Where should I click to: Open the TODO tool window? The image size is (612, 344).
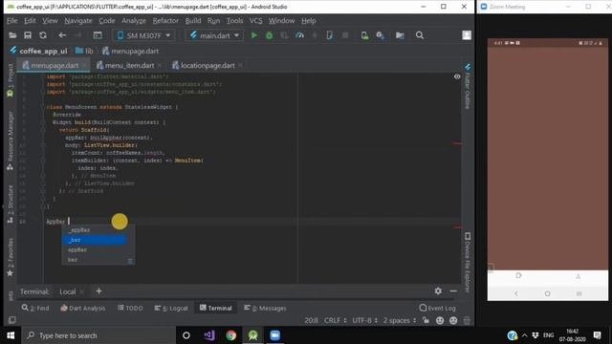pyautogui.click(x=130, y=308)
